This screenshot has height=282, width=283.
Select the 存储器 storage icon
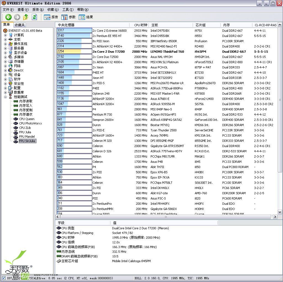tap(11, 62)
